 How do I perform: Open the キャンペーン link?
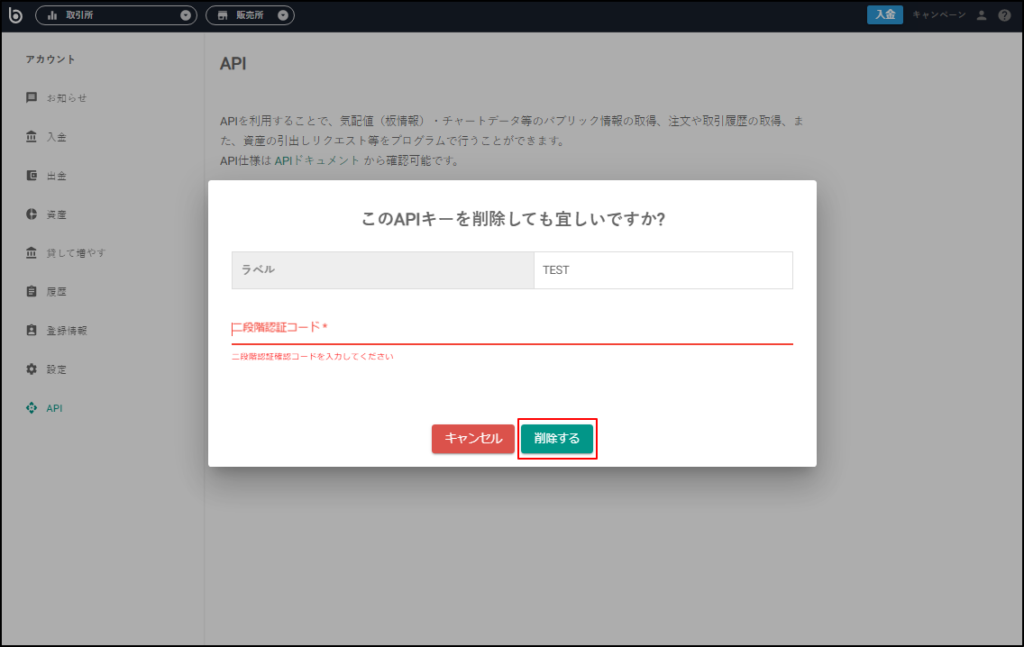pyautogui.click(x=938, y=14)
